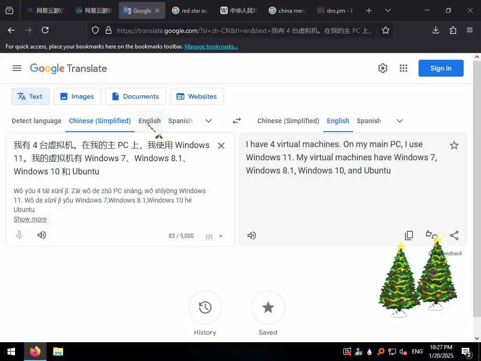Start voice input with the microphone

point(19,235)
